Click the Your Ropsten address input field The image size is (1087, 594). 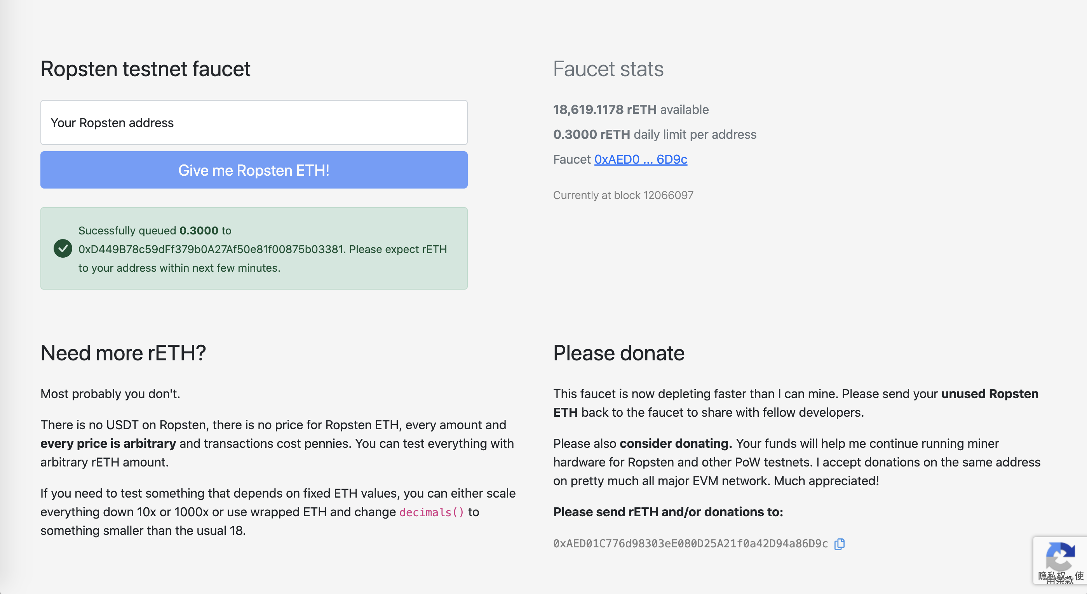coord(254,122)
